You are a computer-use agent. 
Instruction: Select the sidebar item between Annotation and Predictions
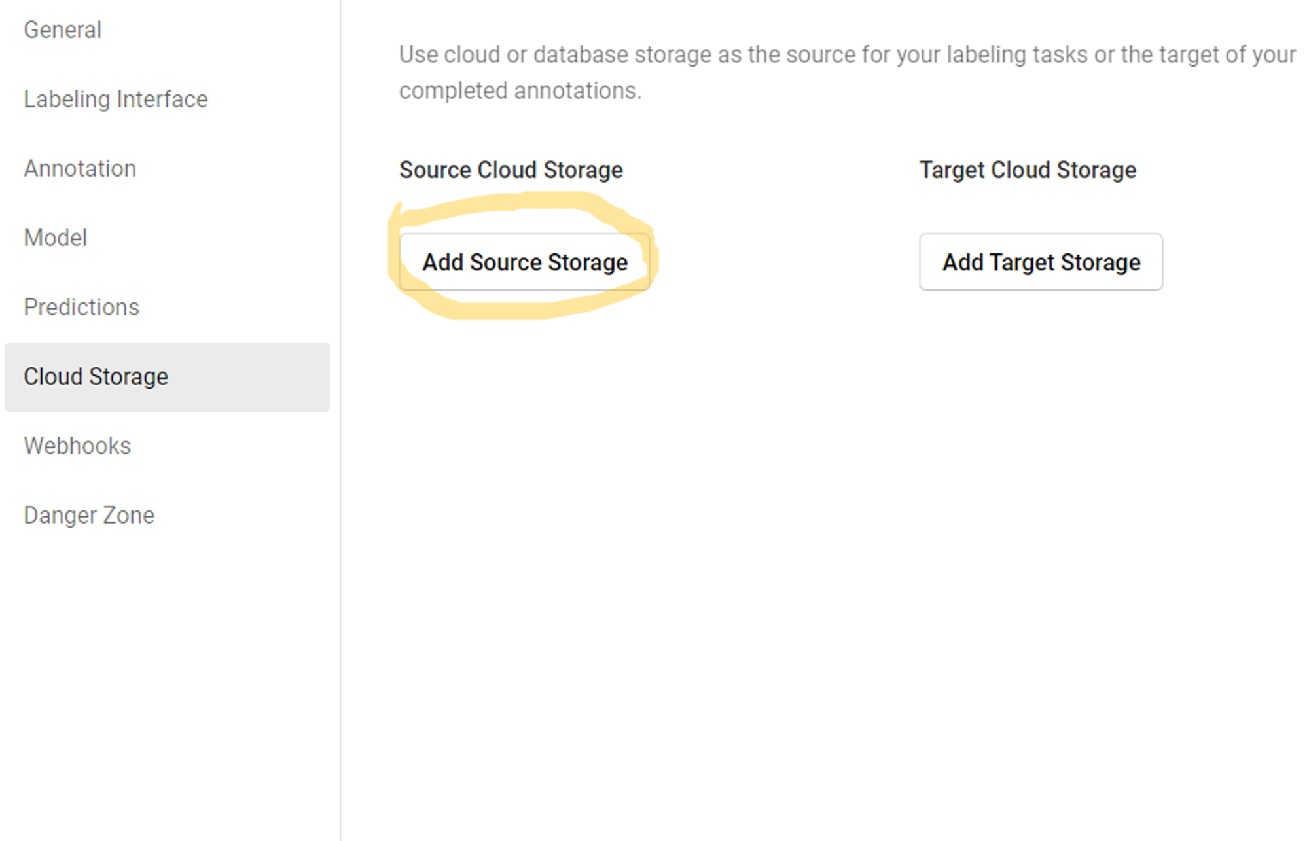point(56,238)
